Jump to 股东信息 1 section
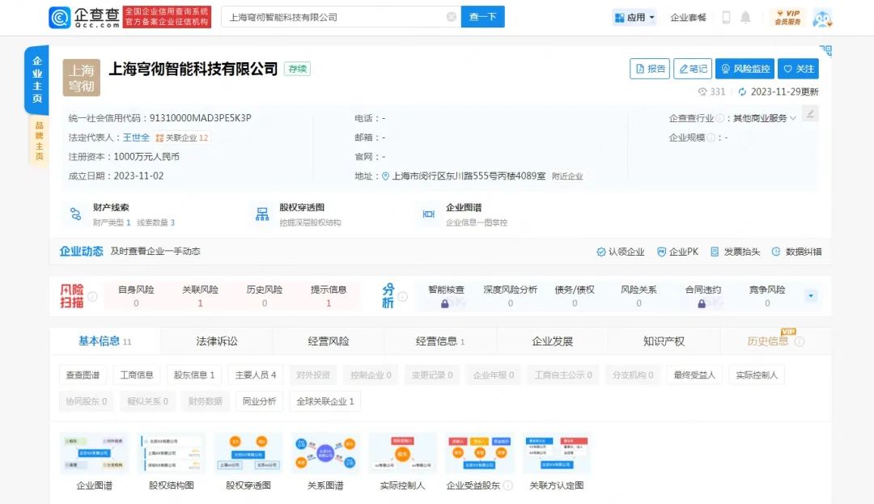The width and height of the screenshot is (874, 504). 194,375
